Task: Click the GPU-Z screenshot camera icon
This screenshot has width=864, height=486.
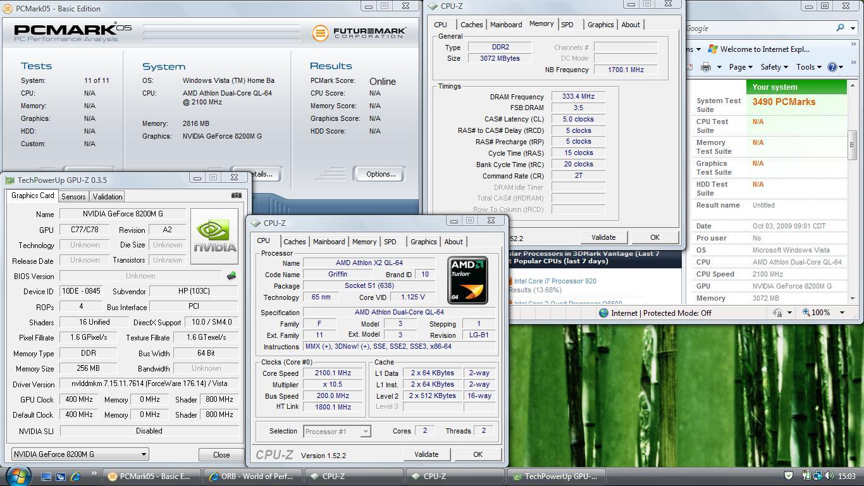Action: 236,196
